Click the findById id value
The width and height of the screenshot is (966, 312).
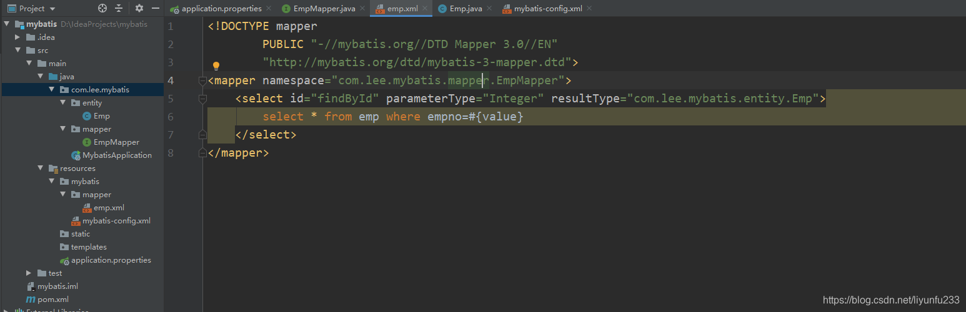pos(346,99)
